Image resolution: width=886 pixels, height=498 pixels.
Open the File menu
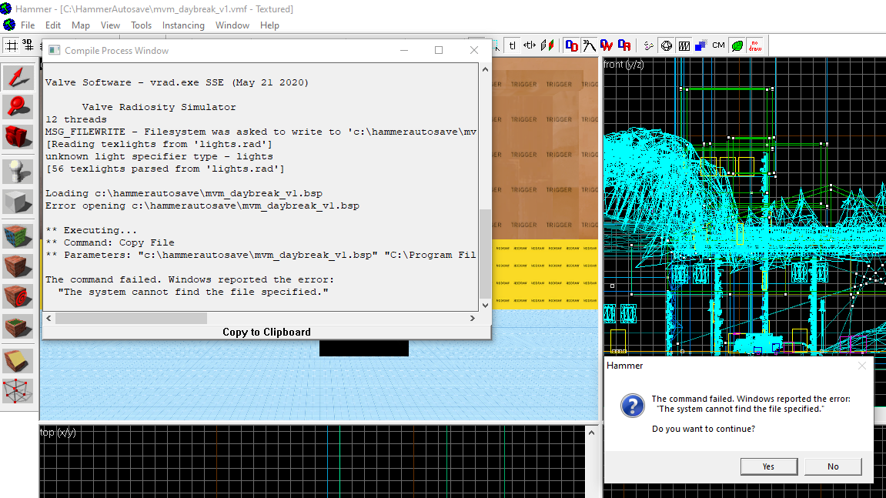(28, 25)
